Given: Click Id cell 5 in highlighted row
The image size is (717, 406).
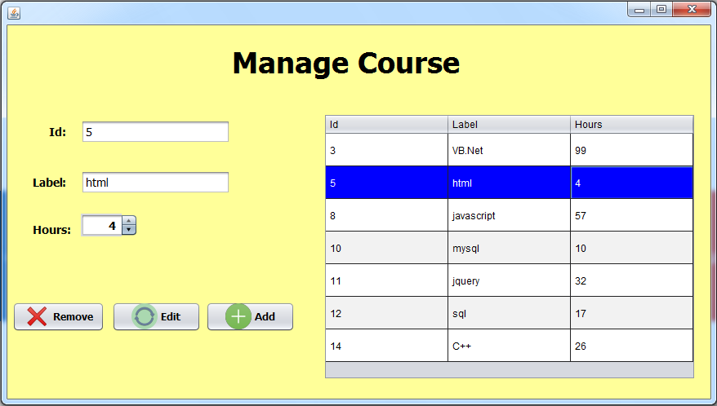Looking at the screenshot, I should (386, 183).
